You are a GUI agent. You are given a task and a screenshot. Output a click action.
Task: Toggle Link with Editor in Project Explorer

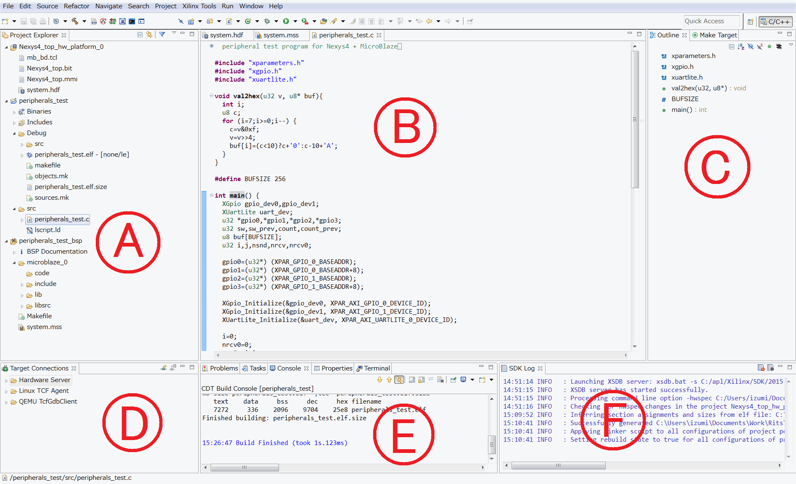[x=149, y=35]
